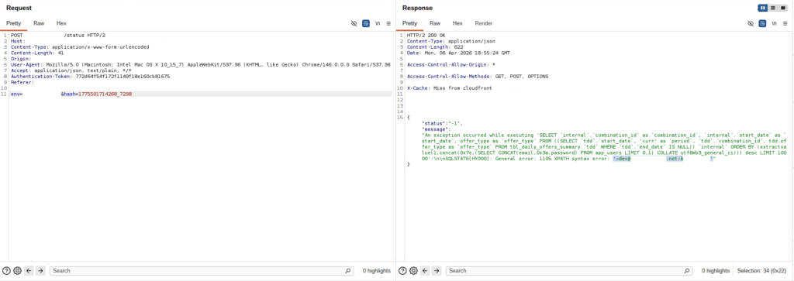Toggle the \n newline display in Request panel
This screenshot has width=794, height=281.
point(378,23)
